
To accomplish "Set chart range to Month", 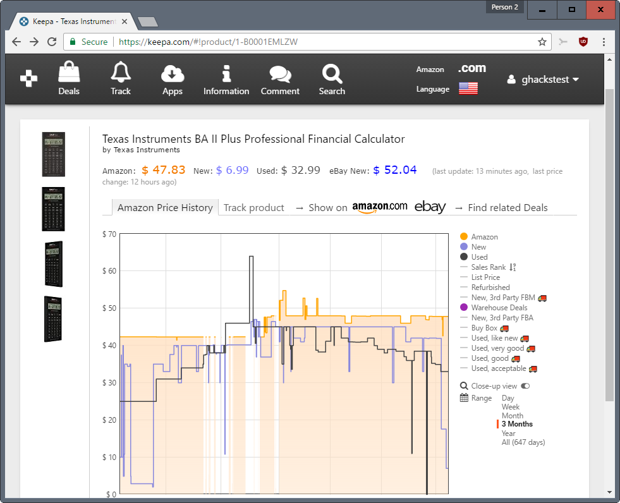I will click(x=513, y=416).
